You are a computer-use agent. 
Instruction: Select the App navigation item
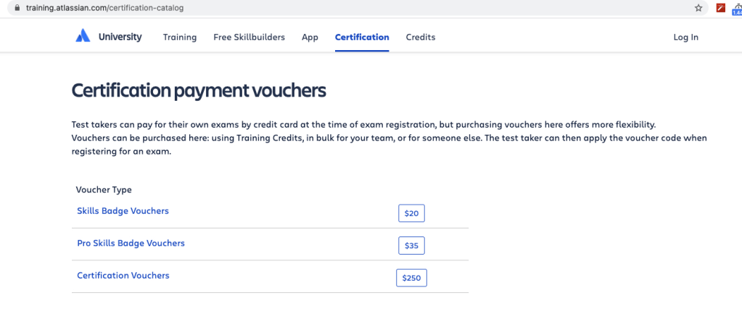pyautogui.click(x=310, y=37)
